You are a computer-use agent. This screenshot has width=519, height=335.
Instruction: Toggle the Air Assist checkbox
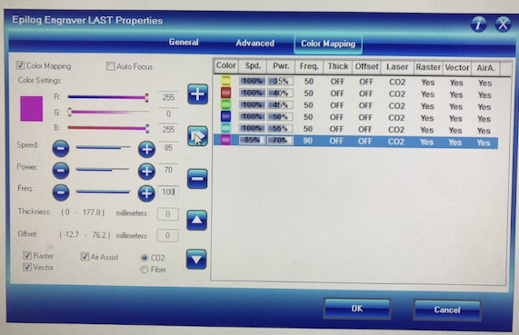85,257
